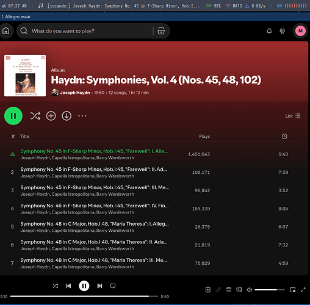This screenshot has width=310, height=305.
Task: Pause playback in the player bar
Action: pos(84,286)
